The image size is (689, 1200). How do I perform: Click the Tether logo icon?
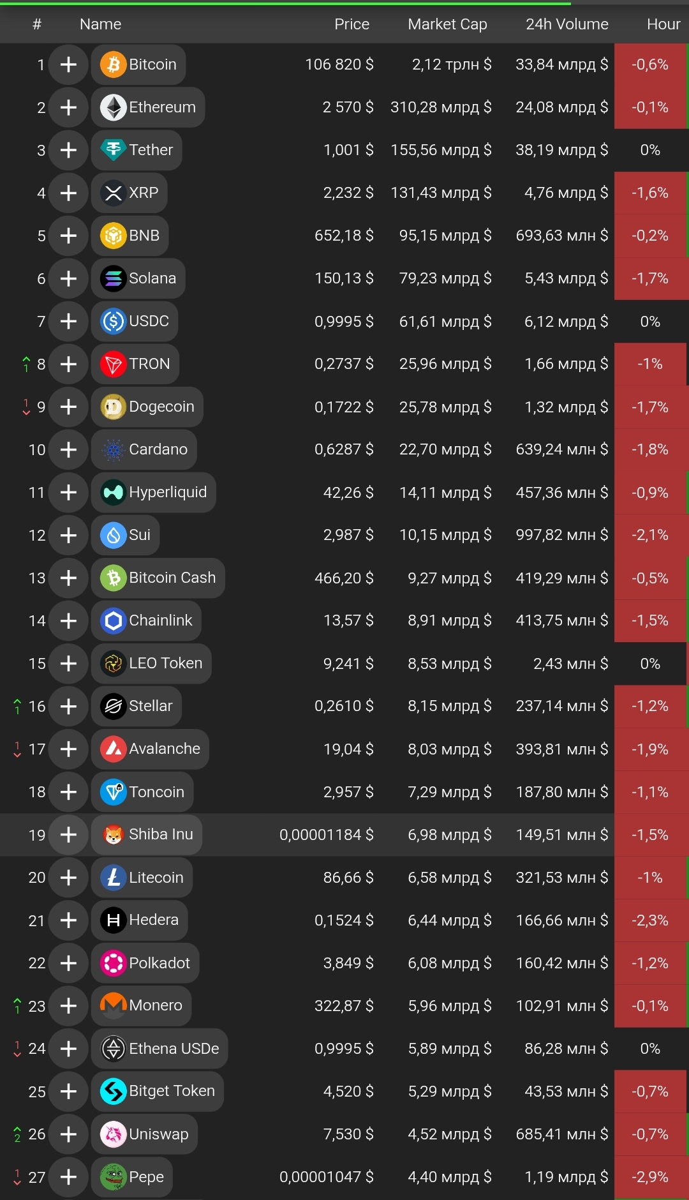pyautogui.click(x=114, y=150)
